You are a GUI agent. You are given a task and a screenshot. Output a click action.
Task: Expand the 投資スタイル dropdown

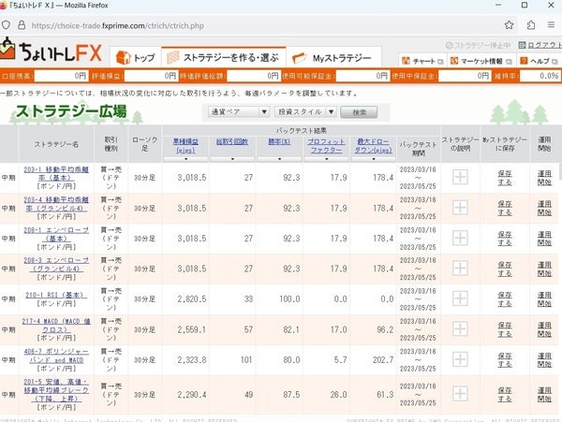(305, 112)
